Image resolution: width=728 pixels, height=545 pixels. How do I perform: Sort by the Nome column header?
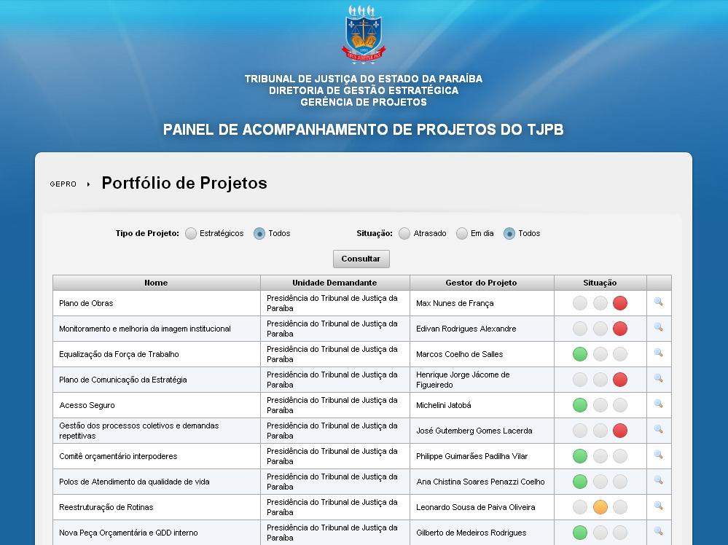pyautogui.click(x=156, y=283)
